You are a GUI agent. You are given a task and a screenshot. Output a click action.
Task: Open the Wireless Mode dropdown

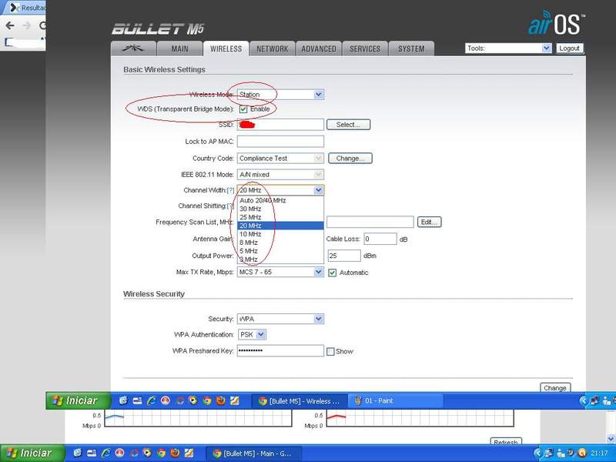[280, 95]
